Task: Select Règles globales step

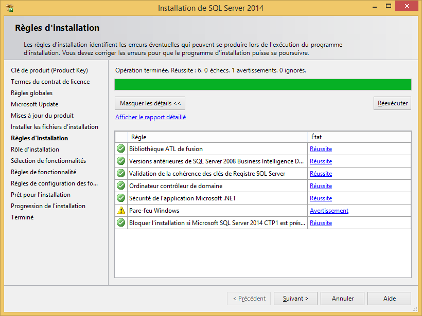Action: point(32,93)
